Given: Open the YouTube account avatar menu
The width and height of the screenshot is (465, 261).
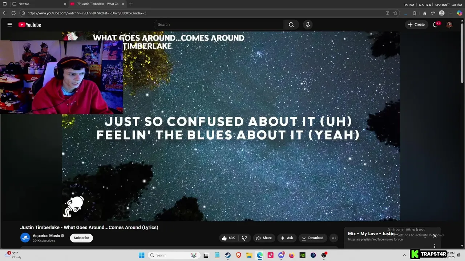Looking at the screenshot, I should pyautogui.click(x=449, y=25).
